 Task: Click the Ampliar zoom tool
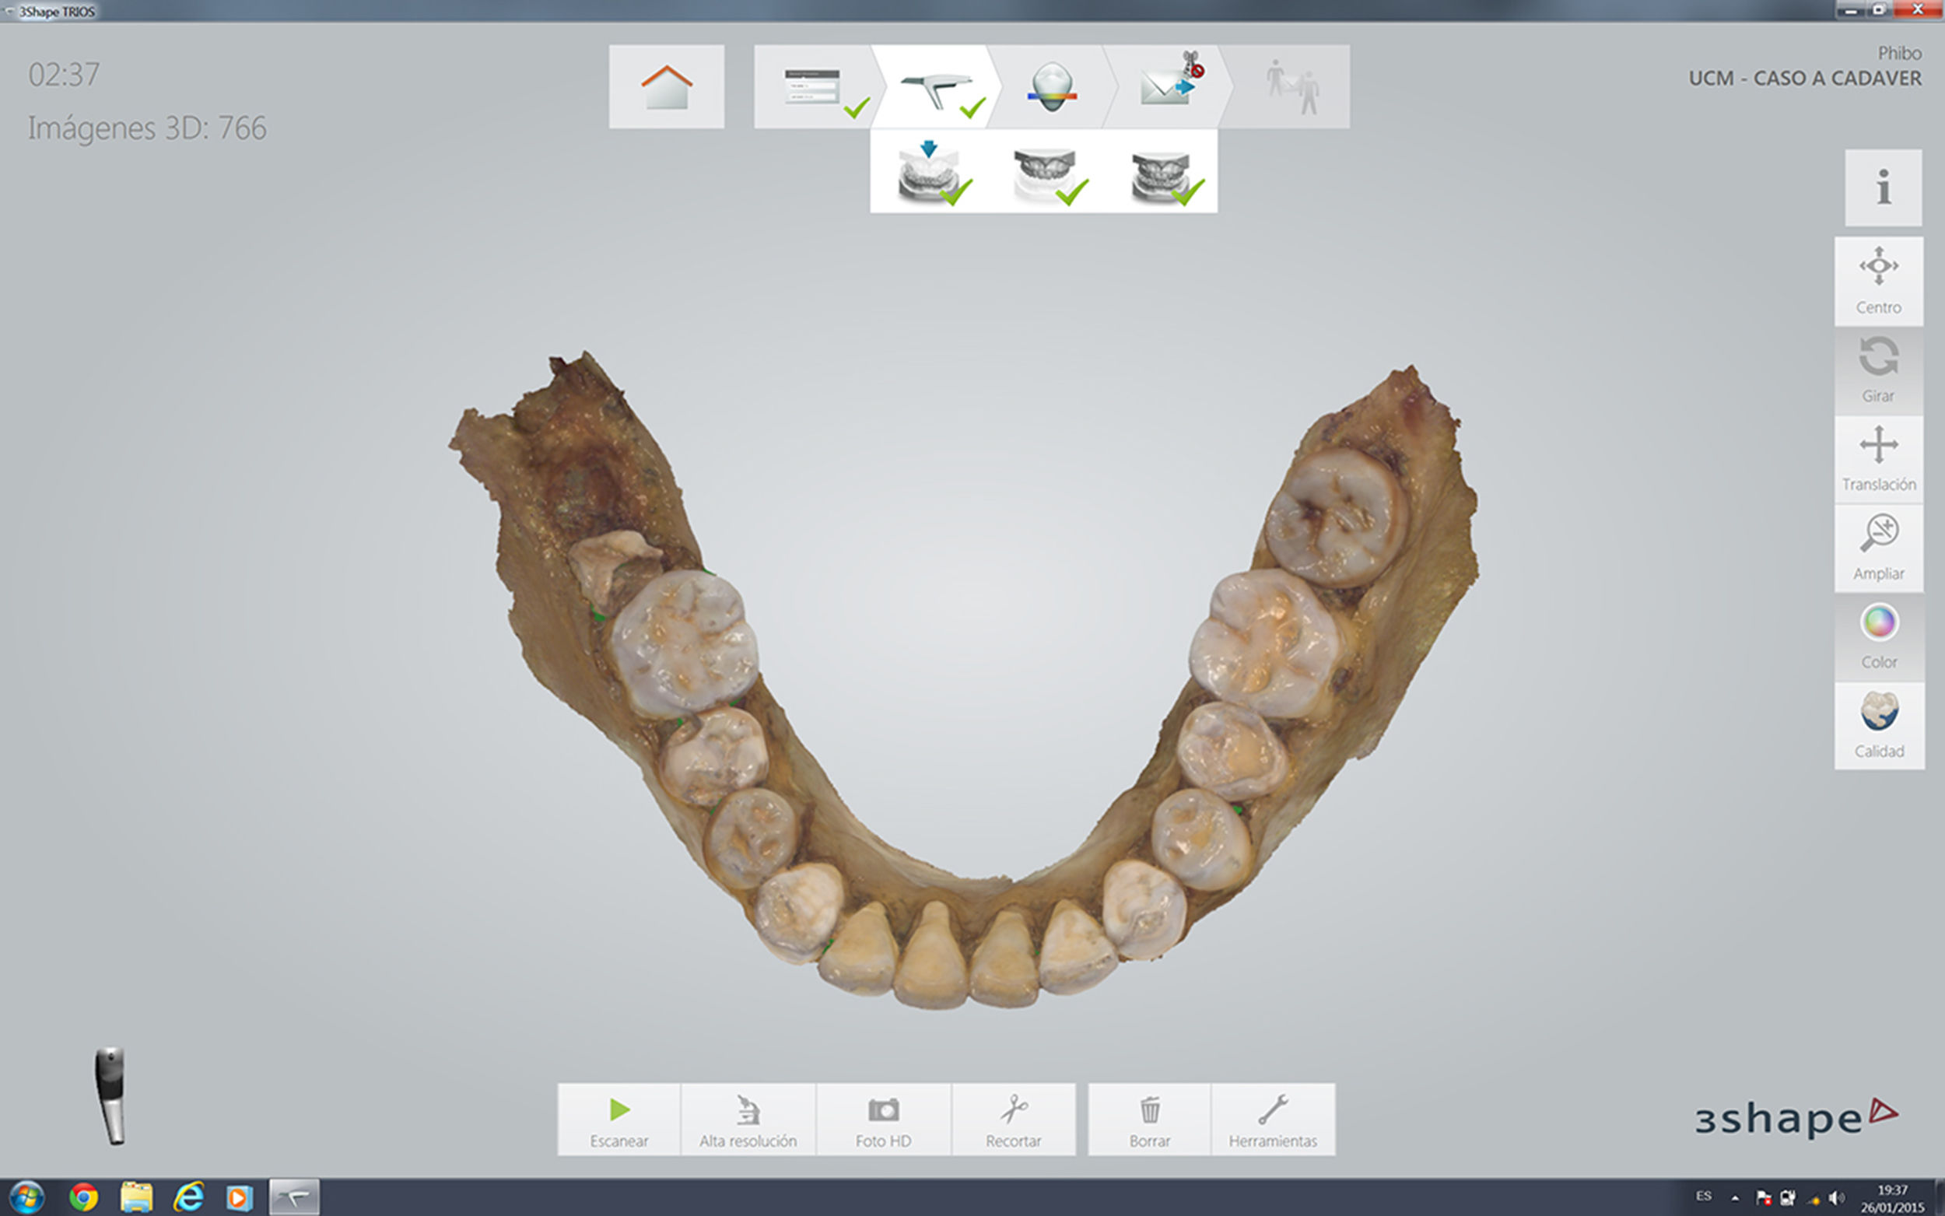(1878, 548)
